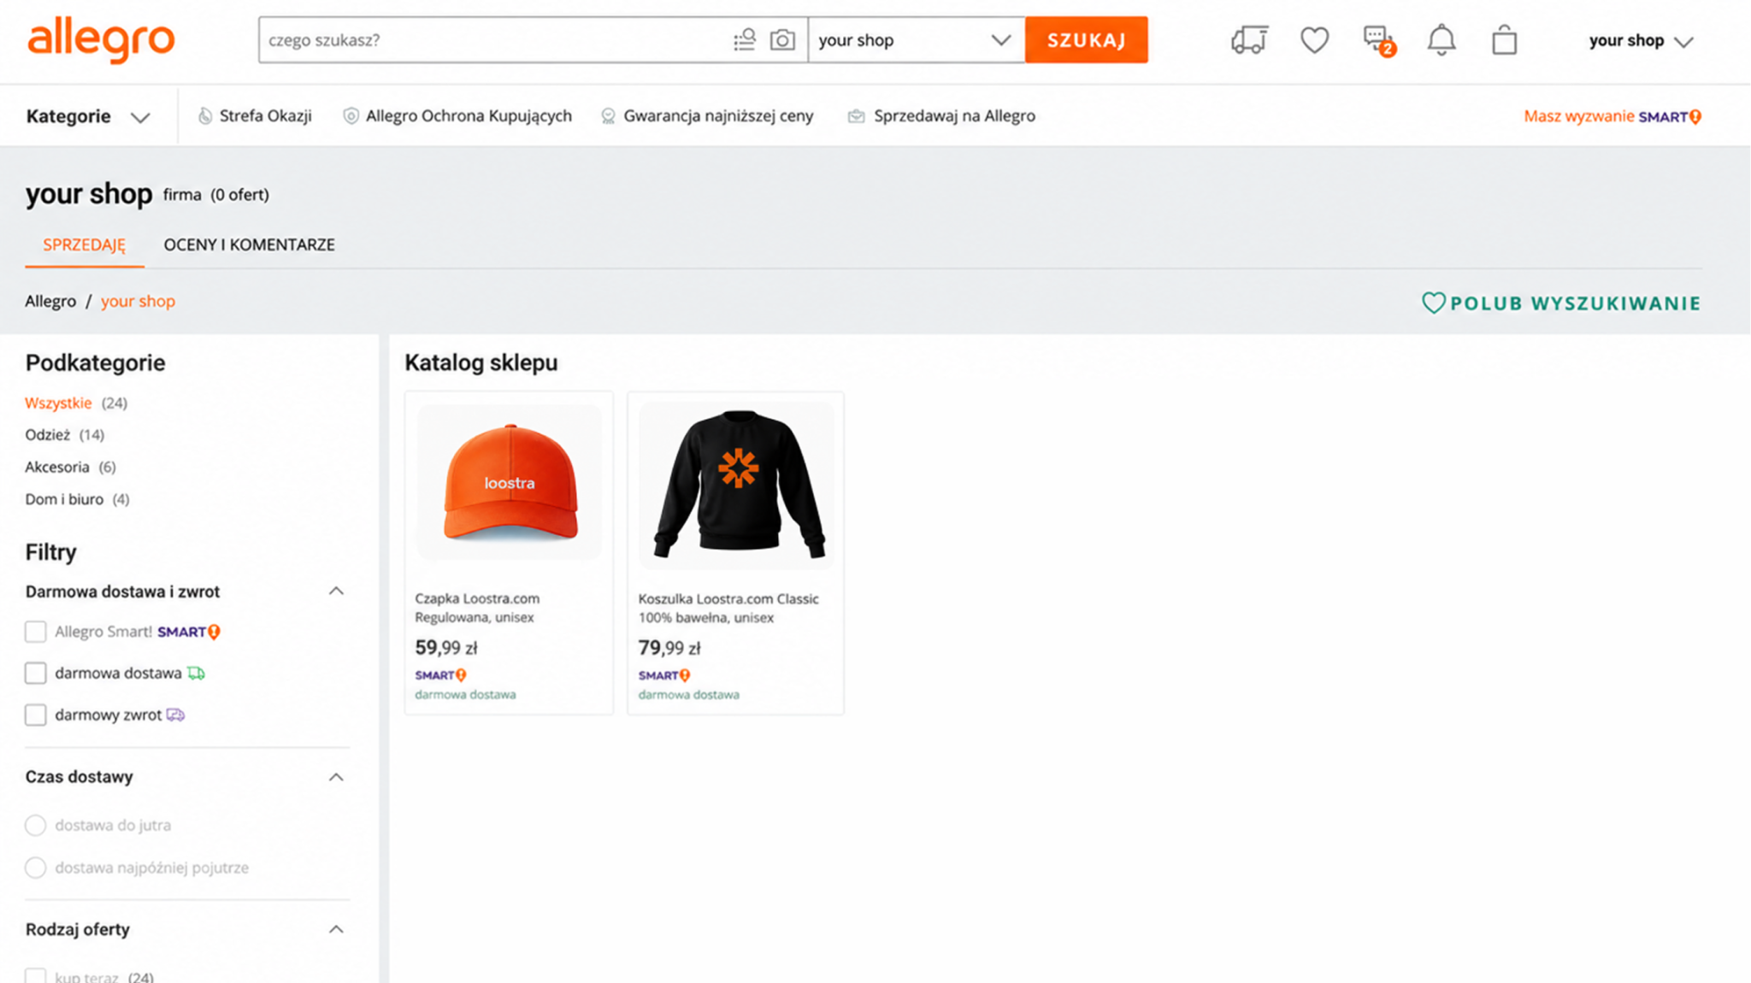Click the Sprzedawaj na Allegro icon
The image size is (1751, 983).
[856, 116]
